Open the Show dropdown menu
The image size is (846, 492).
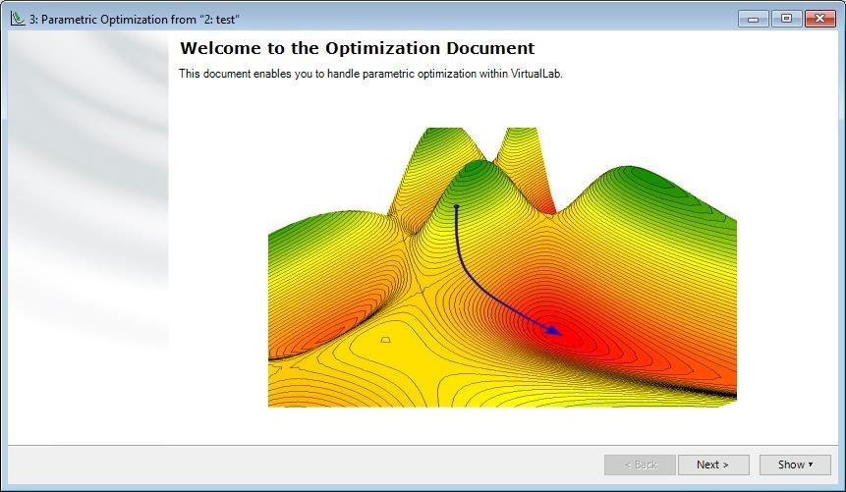coord(795,465)
